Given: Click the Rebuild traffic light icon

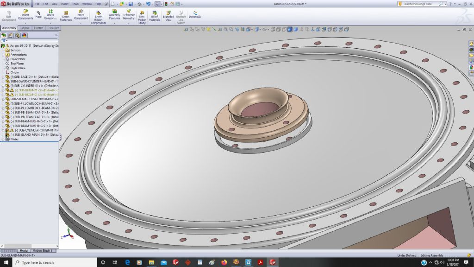Looking at the screenshot, I should tap(166, 4).
